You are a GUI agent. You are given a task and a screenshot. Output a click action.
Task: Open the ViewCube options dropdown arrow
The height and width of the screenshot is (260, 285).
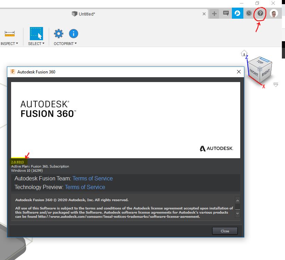point(276,85)
